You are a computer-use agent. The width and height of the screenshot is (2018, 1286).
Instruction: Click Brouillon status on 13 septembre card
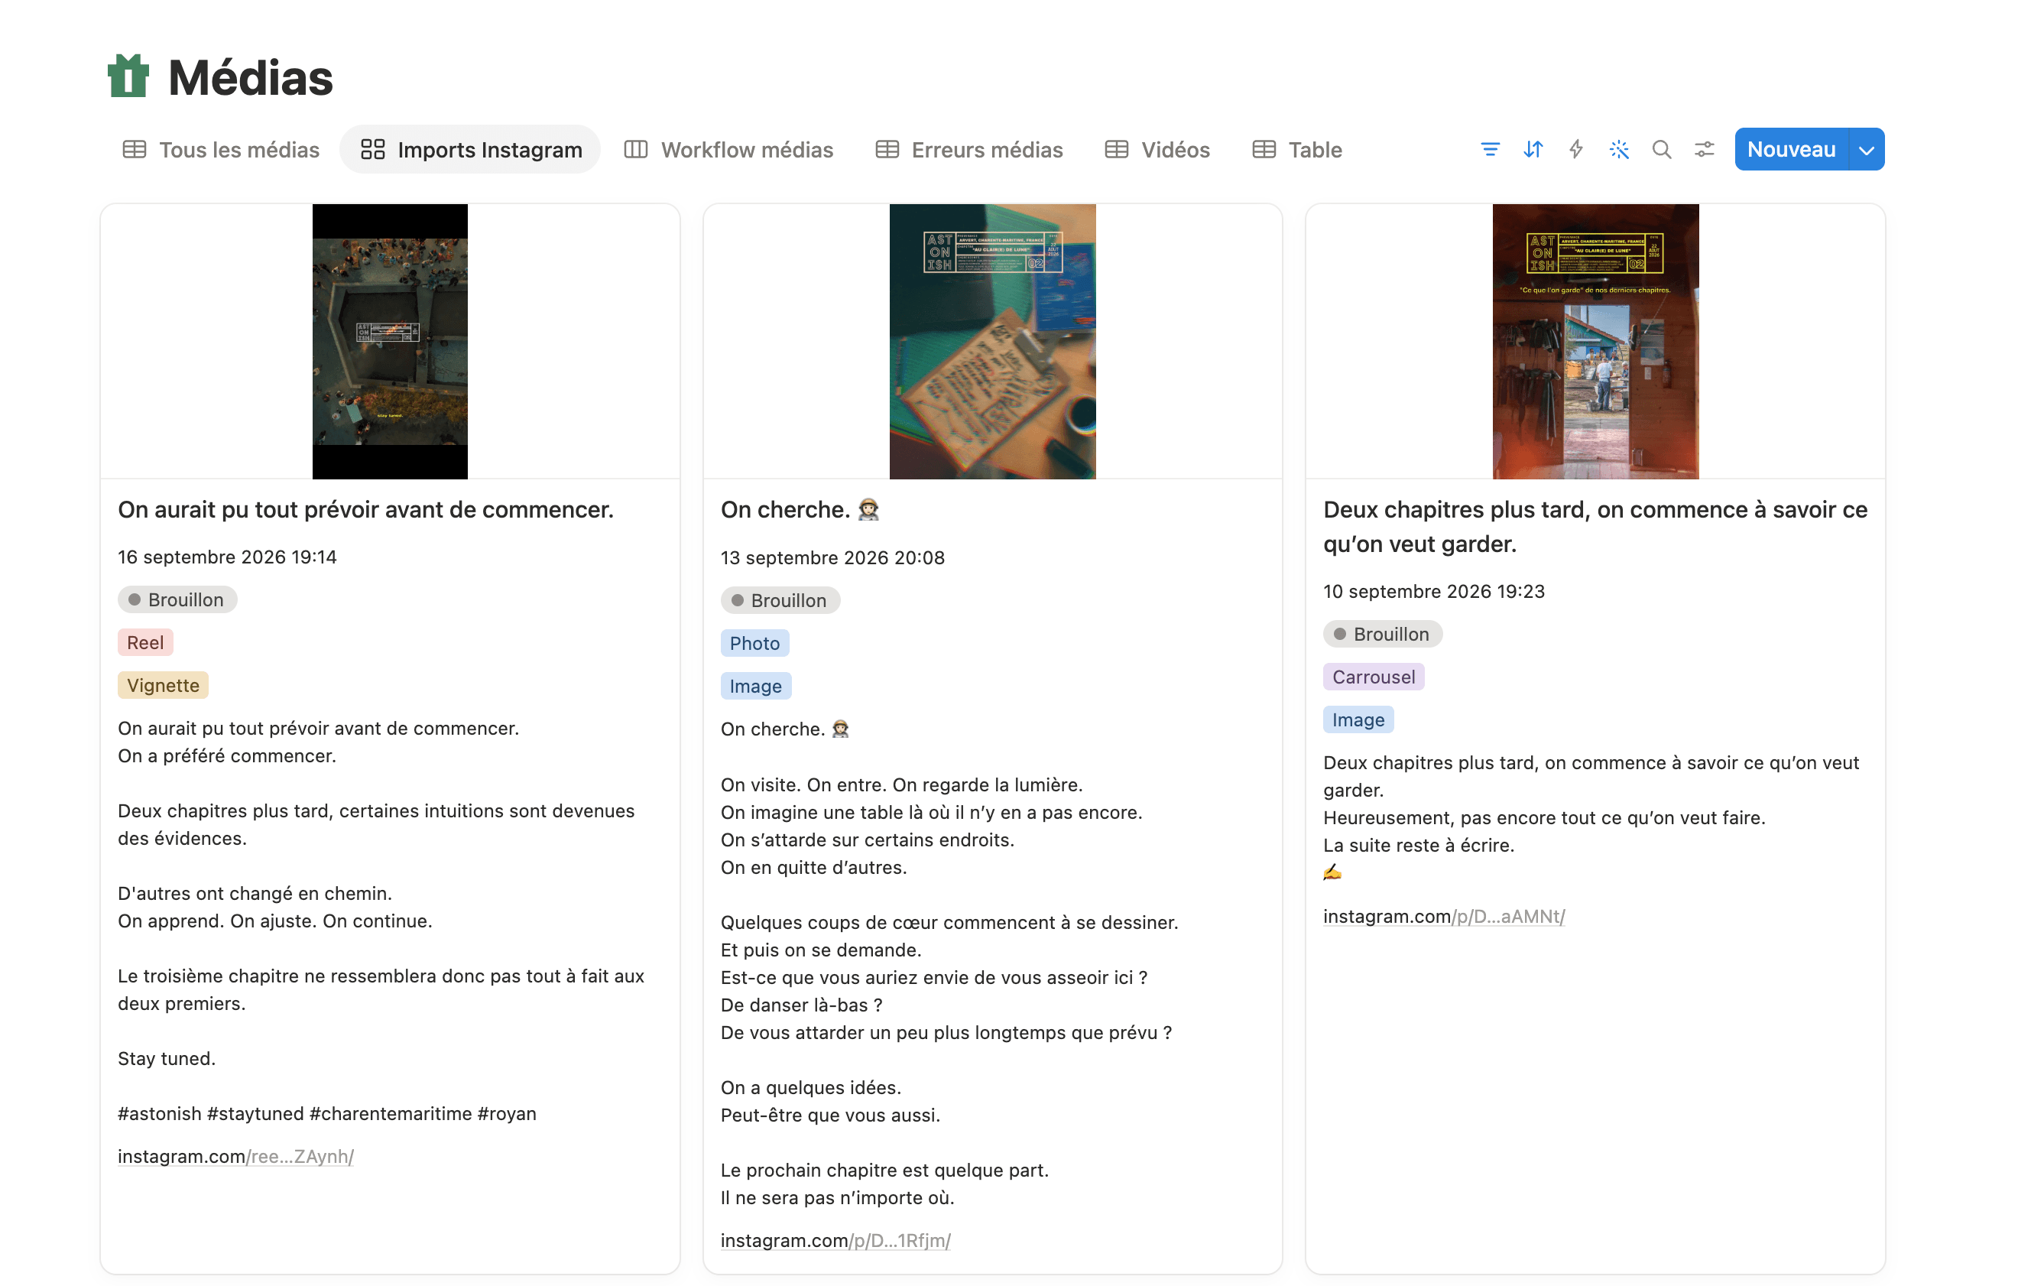coord(780,600)
